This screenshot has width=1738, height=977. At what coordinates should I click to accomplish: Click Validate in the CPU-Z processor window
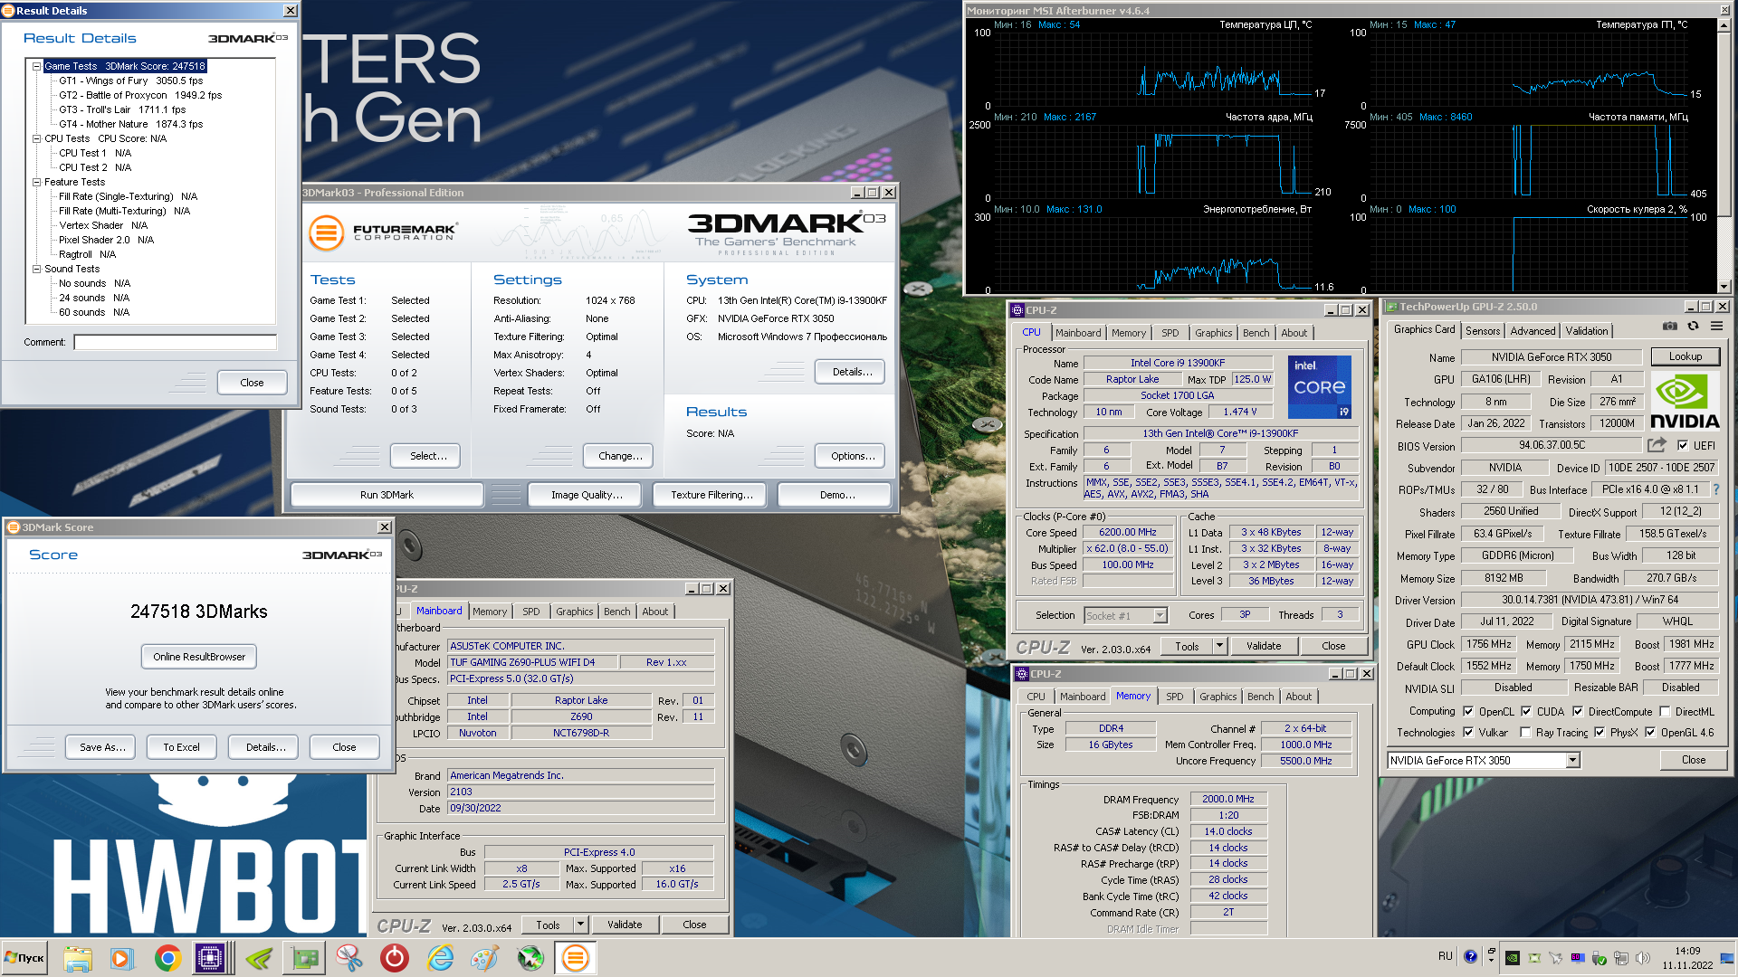pyautogui.click(x=1264, y=646)
